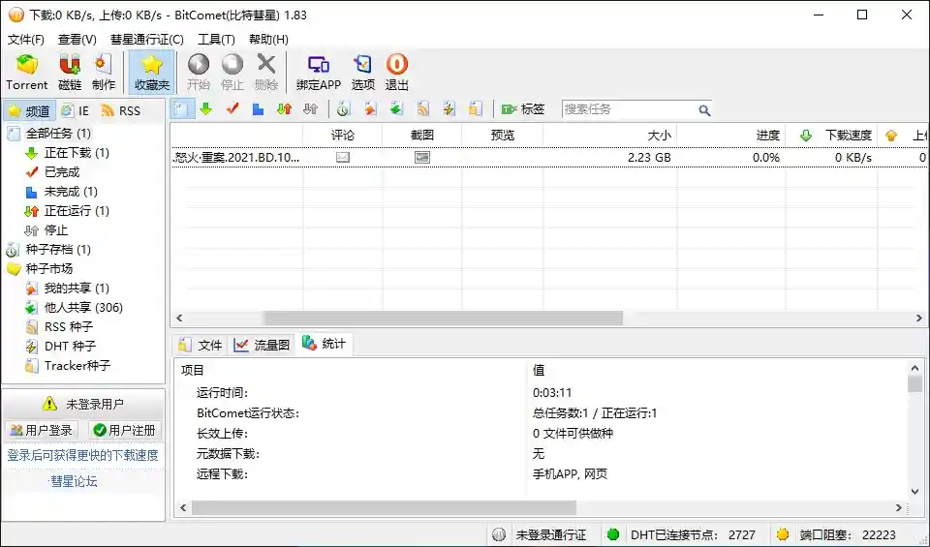Click the magnifier search icon

pos(704,110)
